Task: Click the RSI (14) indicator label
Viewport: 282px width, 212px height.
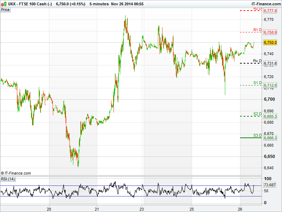Action: tap(8, 179)
